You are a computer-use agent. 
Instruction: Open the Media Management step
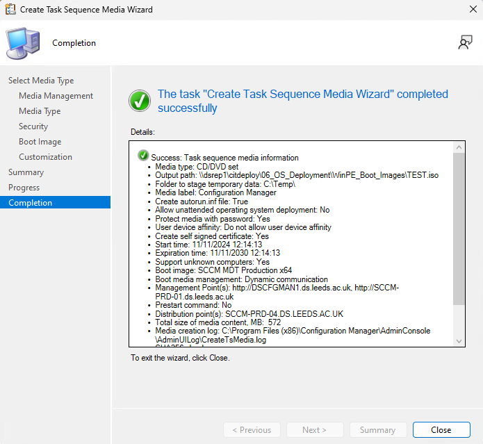[56, 96]
